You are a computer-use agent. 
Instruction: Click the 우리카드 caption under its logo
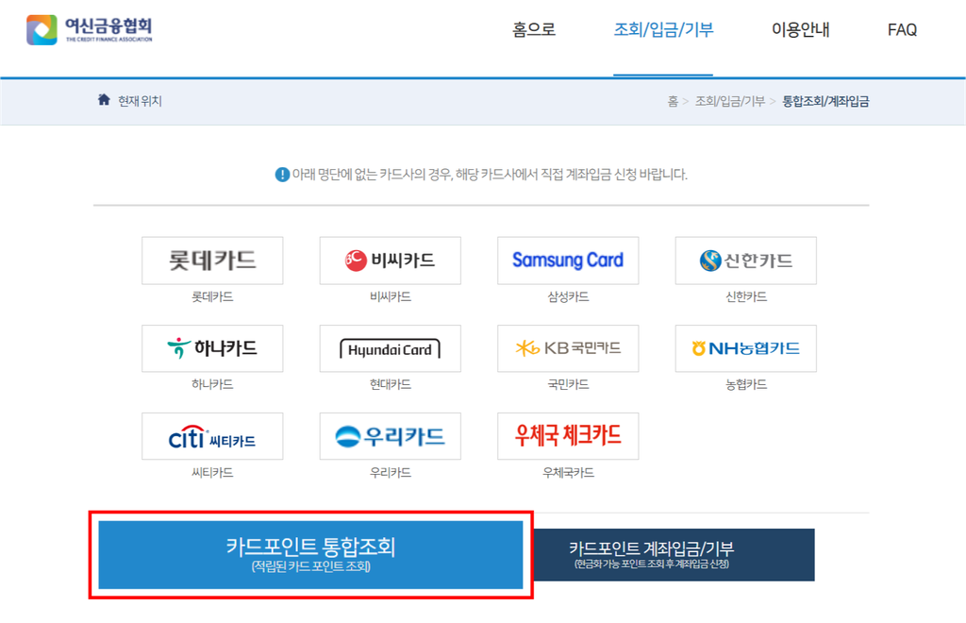click(x=390, y=473)
